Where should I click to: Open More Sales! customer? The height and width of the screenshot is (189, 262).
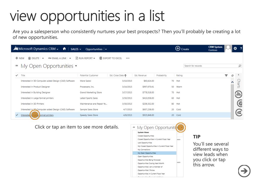(85, 81)
